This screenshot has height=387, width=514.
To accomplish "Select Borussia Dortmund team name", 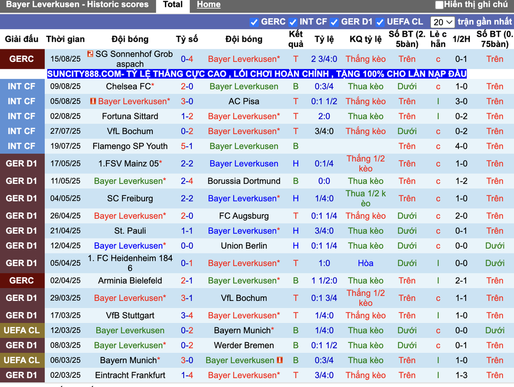I will point(244,181).
